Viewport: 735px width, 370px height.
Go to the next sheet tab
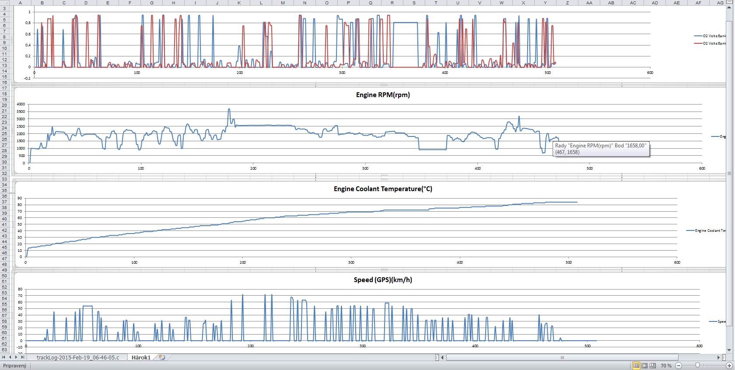click(x=16, y=357)
